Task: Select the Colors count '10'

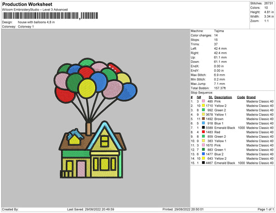Action: pyautogui.click(x=266, y=8)
